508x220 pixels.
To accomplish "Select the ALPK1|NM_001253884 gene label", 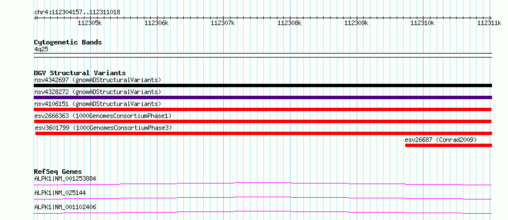I will click(65, 178).
